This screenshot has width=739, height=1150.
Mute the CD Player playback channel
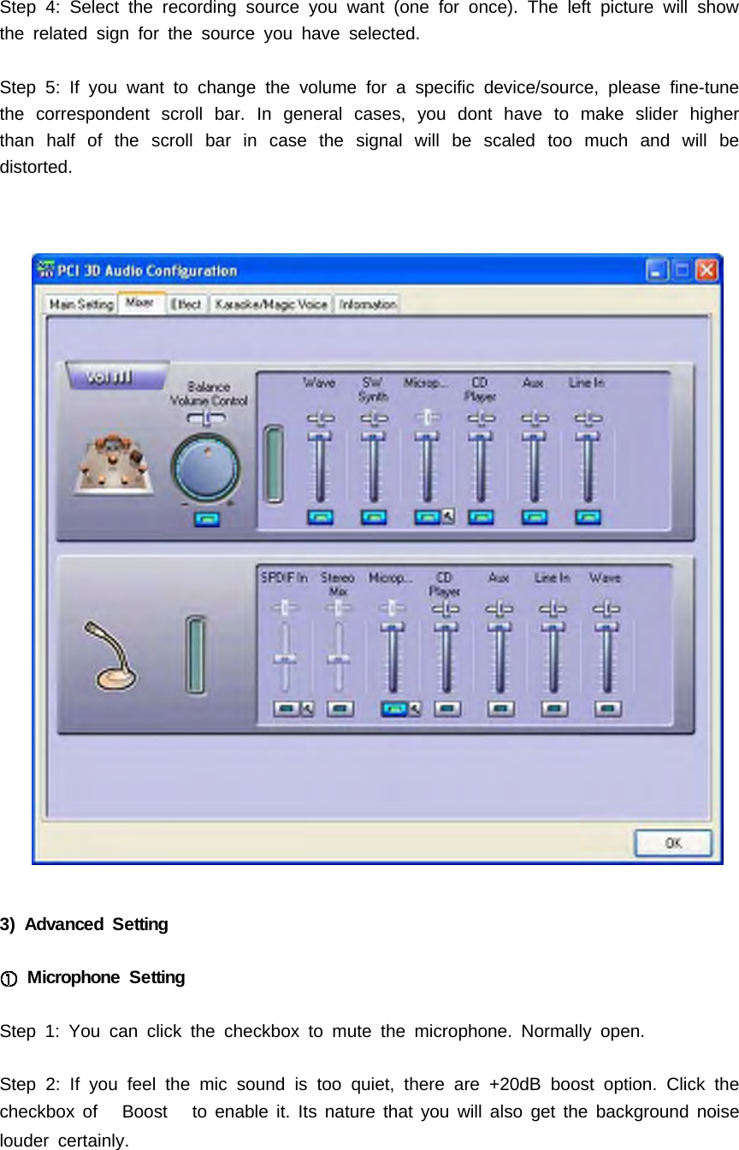coord(481,516)
